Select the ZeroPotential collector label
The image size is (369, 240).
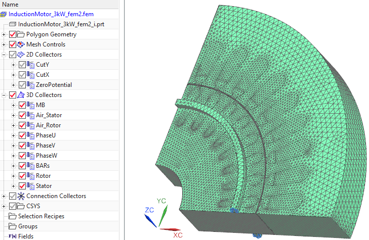pyautogui.click(x=54, y=85)
